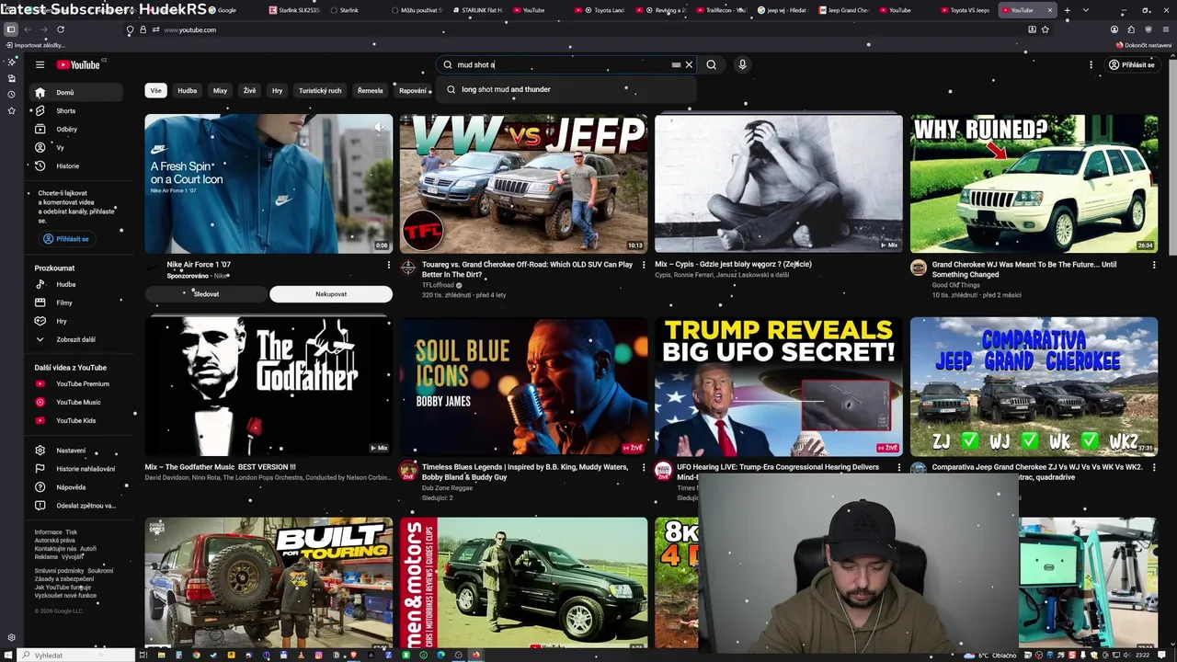
Task: Click the magnifier search button
Action: coord(711,64)
